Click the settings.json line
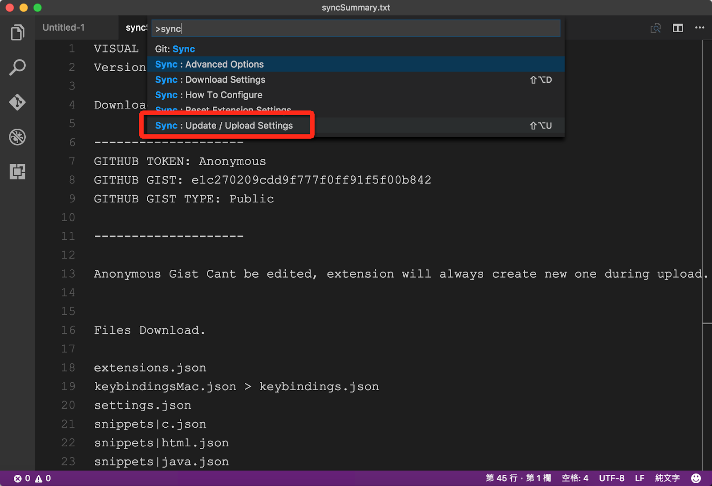 coord(142,405)
